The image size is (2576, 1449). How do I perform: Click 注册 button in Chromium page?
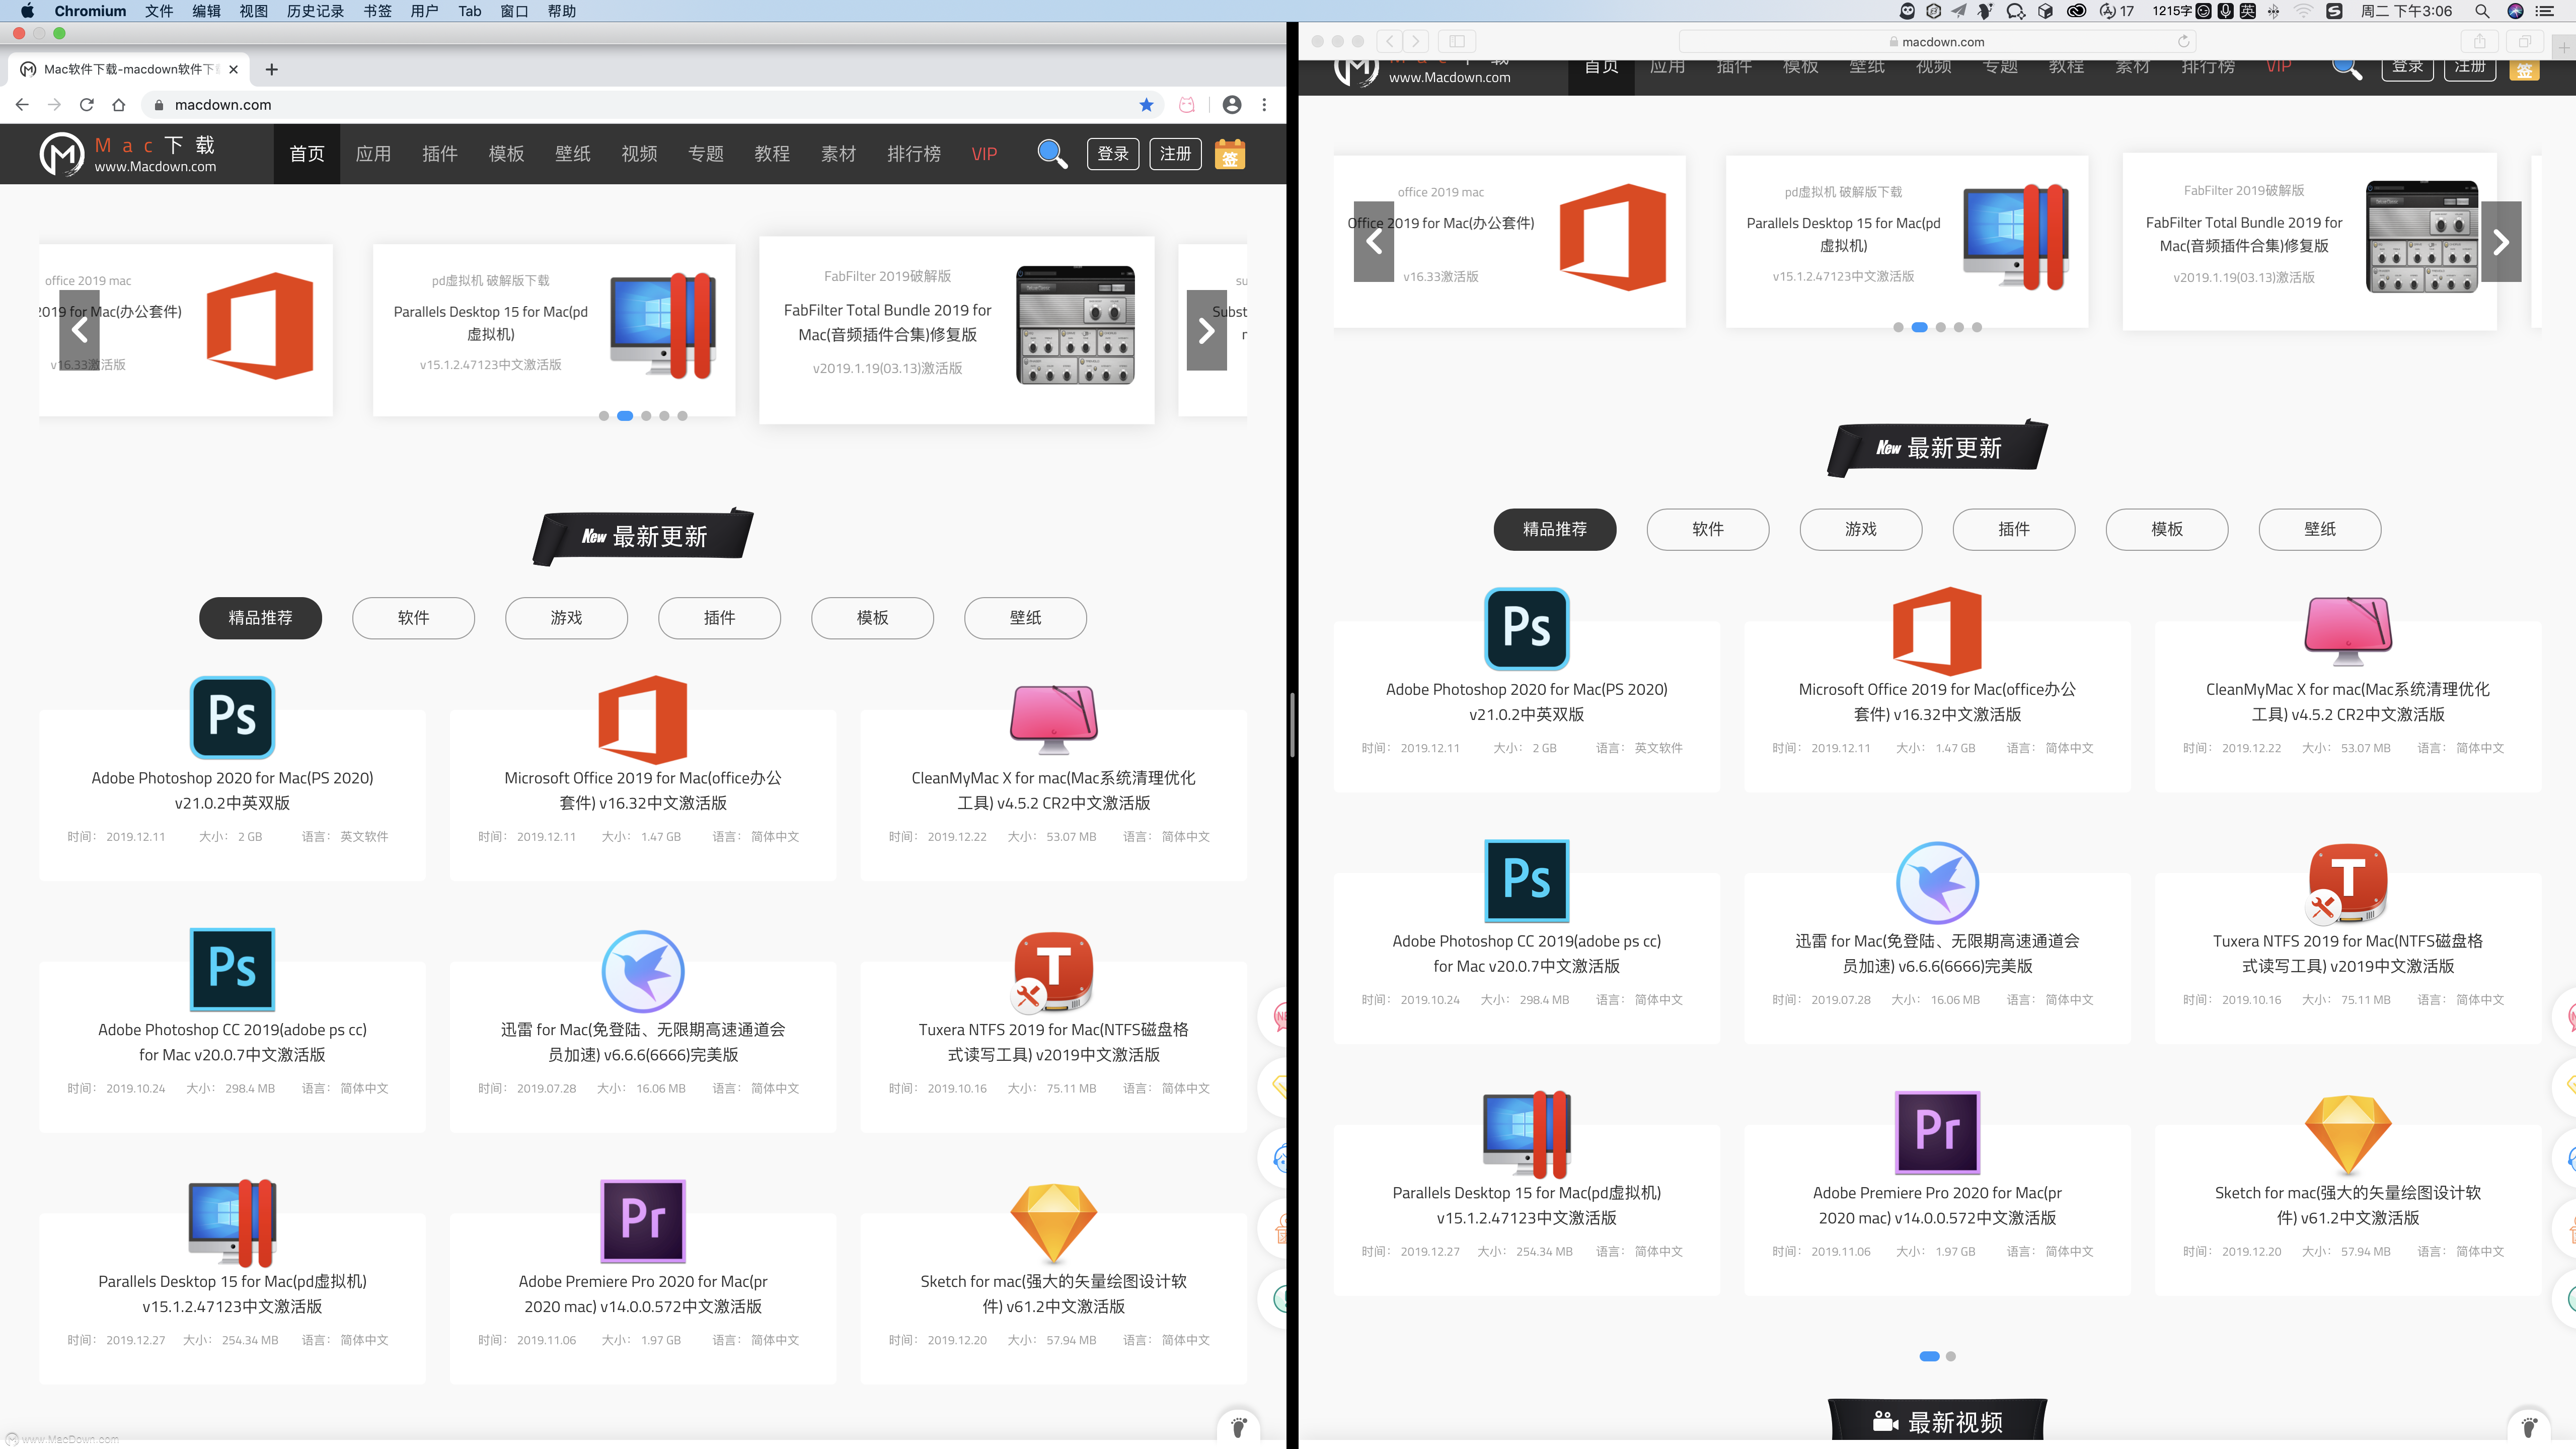[1175, 153]
